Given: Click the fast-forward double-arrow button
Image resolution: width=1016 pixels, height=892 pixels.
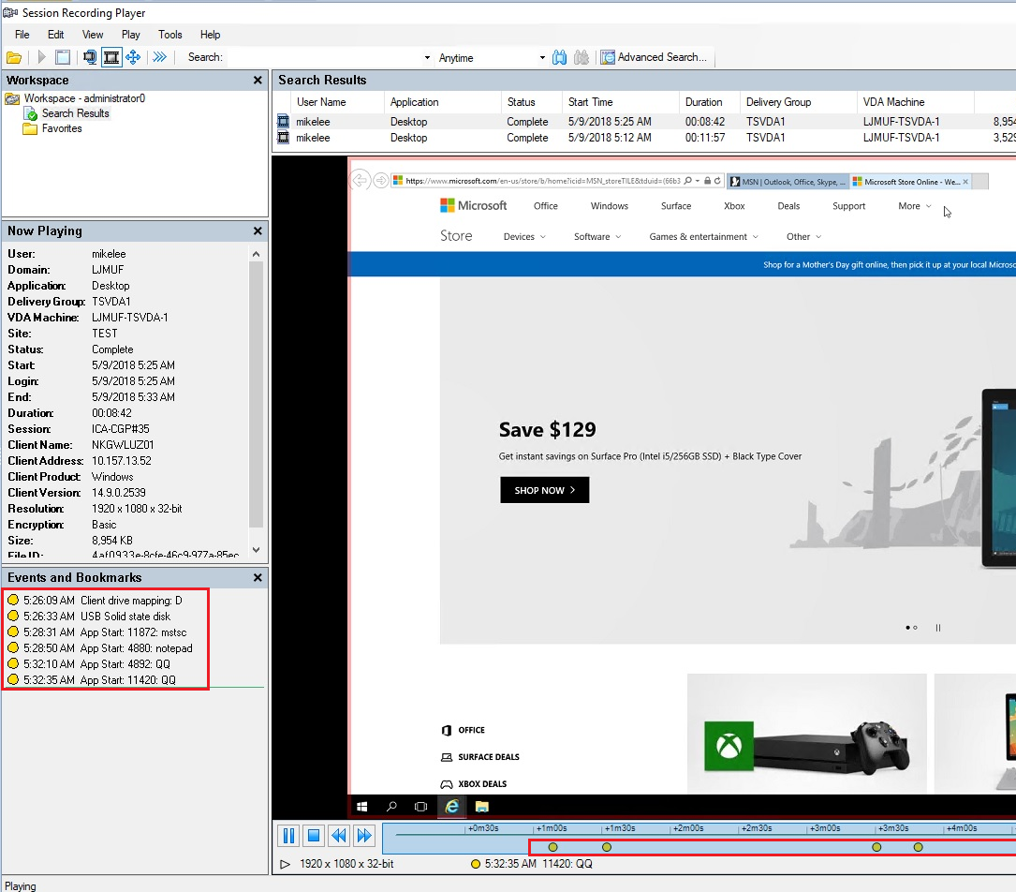Looking at the screenshot, I should tap(364, 836).
